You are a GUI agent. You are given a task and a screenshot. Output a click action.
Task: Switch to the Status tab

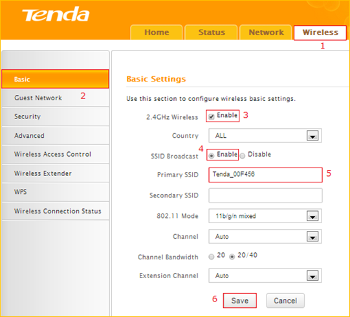[212, 32]
